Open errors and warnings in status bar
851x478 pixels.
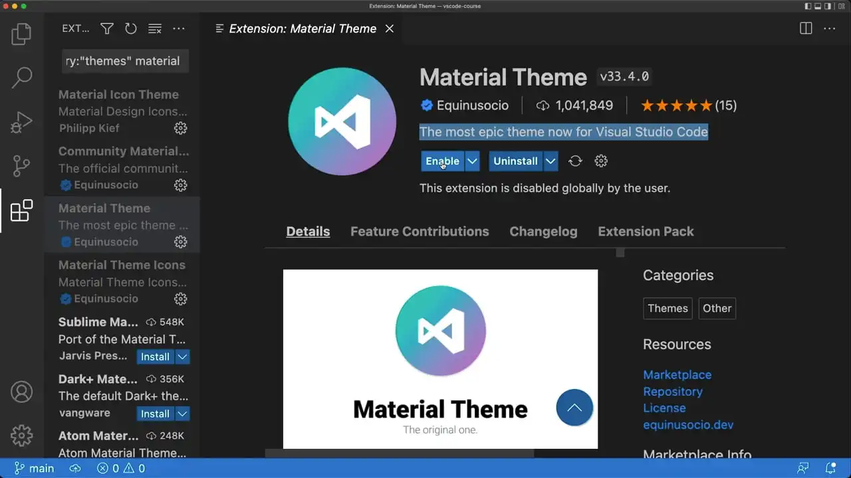click(x=121, y=468)
